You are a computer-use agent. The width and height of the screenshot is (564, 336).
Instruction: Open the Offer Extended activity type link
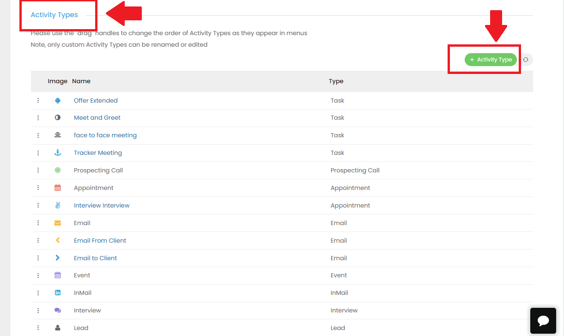(96, 100)
